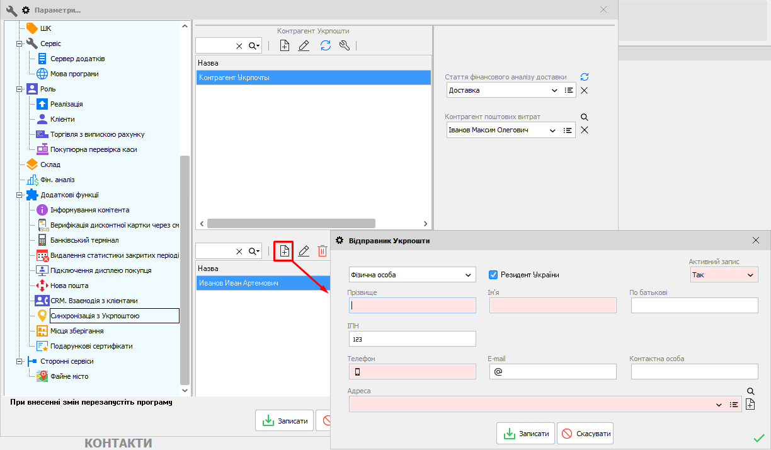Open wrench settings icon in Контрагент Укрпошти toolbar

point(344,45)
